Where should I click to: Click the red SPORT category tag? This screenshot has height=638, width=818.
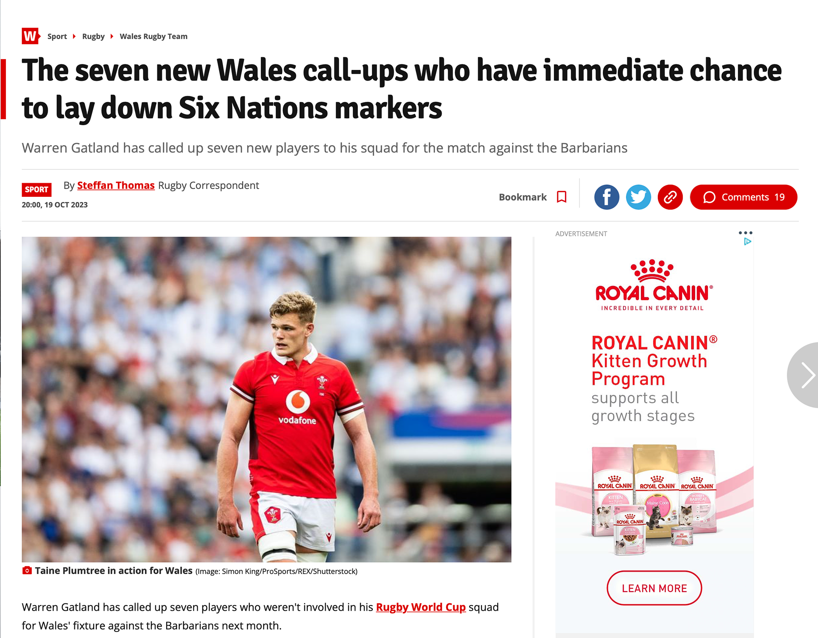click(x=37, y=190)
